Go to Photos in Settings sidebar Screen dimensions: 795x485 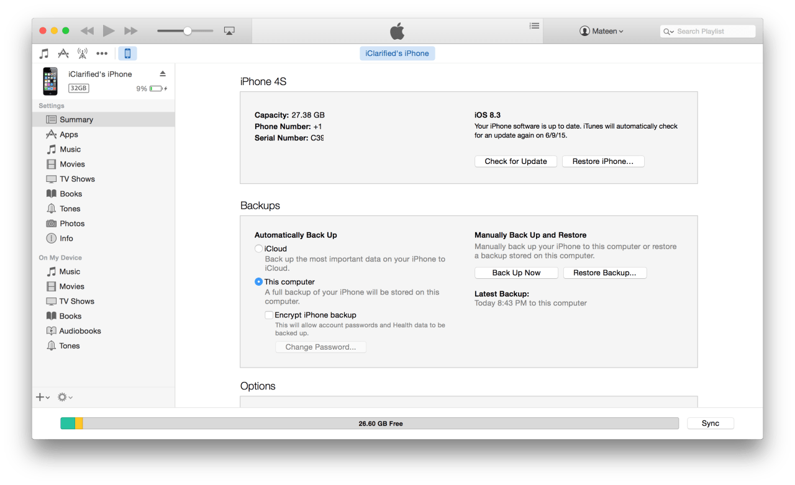[72, 224]
